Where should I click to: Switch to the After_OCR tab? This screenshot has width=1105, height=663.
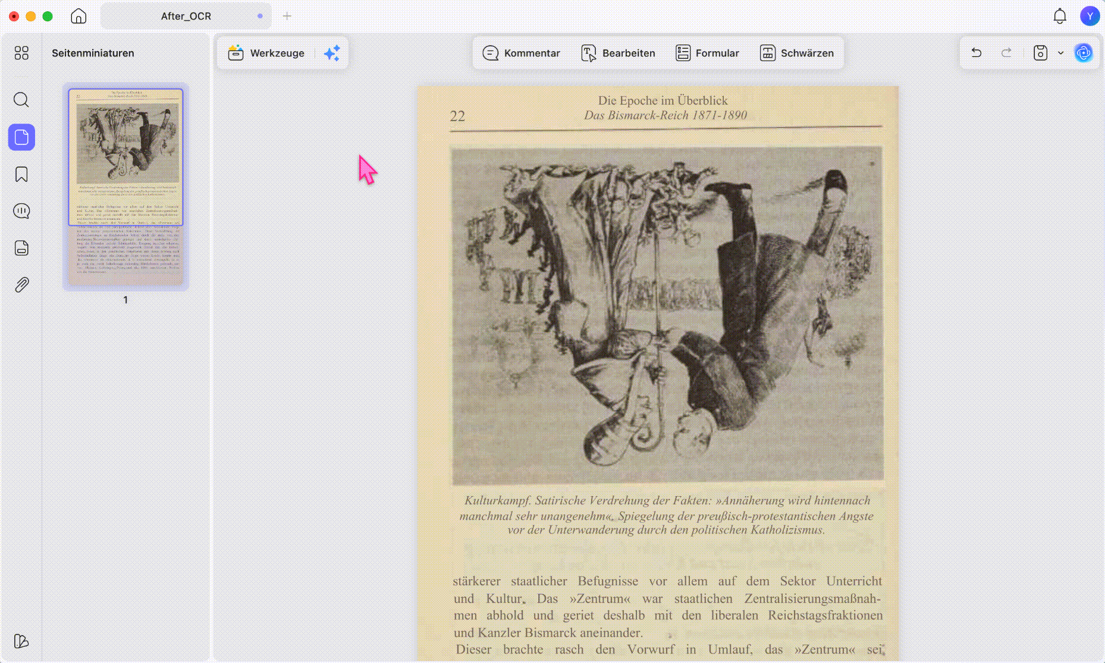pos(186,16)
